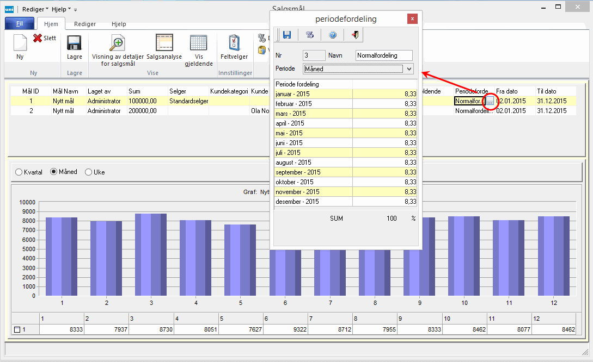Click the Lagre floppy disk icon in ribbon
This screenshot has width=593, height=362.
pos(74,43)
